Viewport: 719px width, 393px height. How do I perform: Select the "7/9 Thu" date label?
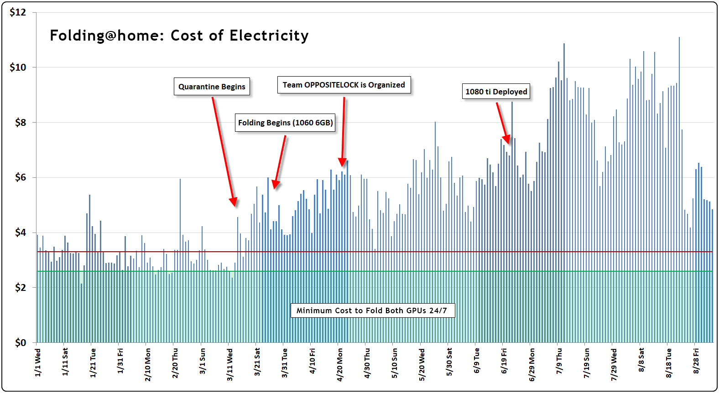pos(559,362)
